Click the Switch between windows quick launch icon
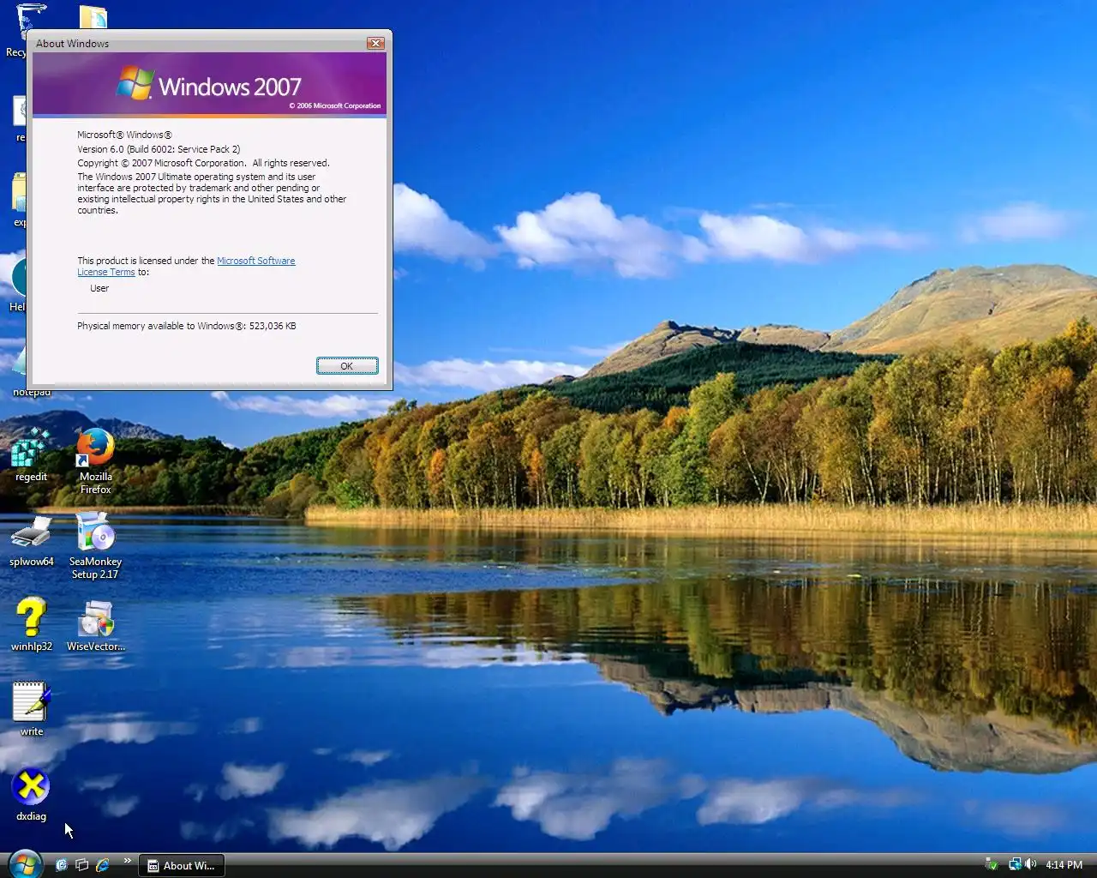 (81, 865)
